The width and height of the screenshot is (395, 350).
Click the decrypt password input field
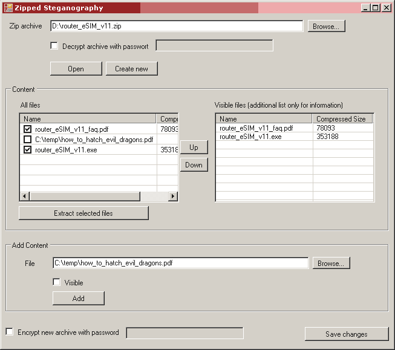point(214,45)
